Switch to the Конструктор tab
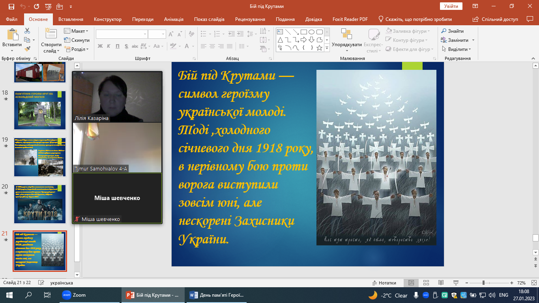This screenshot has width=539, height=303. click(x=108, y=19)
